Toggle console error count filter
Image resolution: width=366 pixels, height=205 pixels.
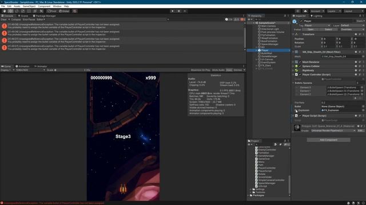point(242,19)
